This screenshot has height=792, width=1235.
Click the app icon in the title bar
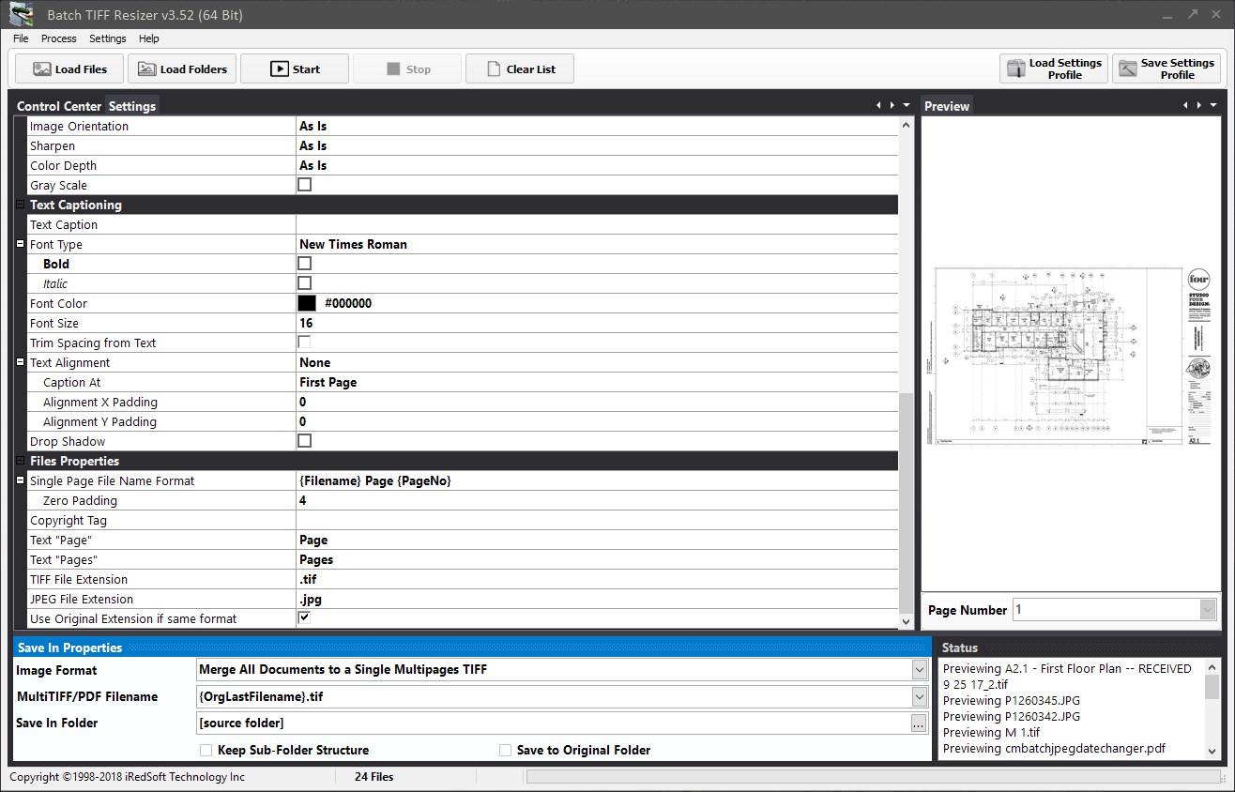coord(22,14)
